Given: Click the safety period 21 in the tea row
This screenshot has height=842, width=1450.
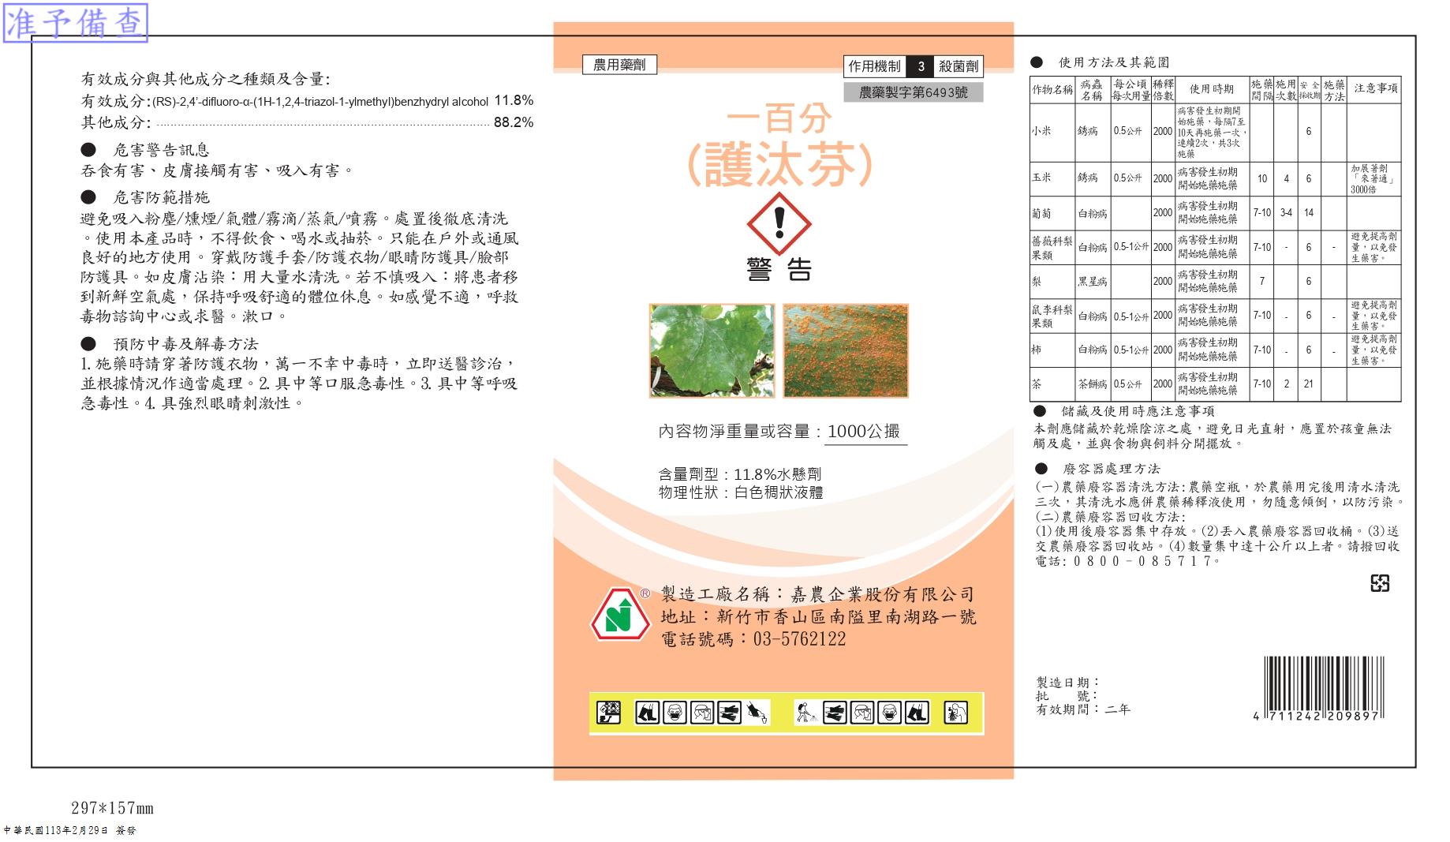Looking at the screenshot, I should [x=1309, y=384].
